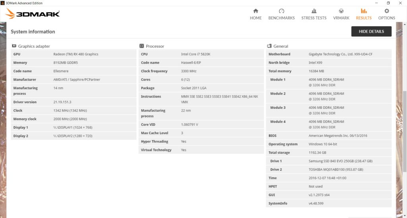
Task: Select the Gigabyte X99-UD4-CF motherboard value
Action: tap(340, 54)
